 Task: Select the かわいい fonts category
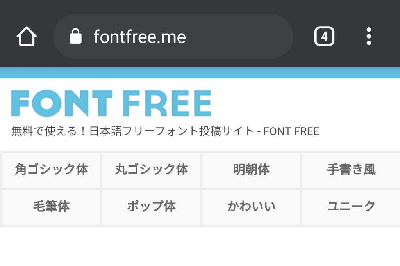(x=251, y=206)
